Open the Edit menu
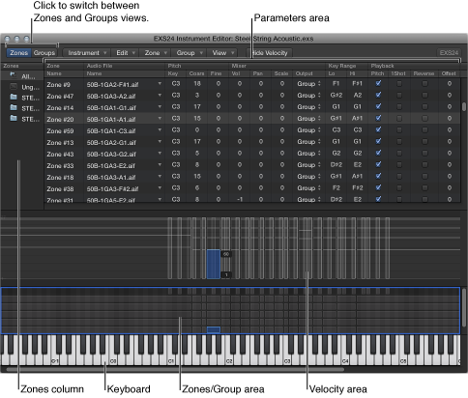The height and width of the screenshot is (398, 468). [126, 53]
